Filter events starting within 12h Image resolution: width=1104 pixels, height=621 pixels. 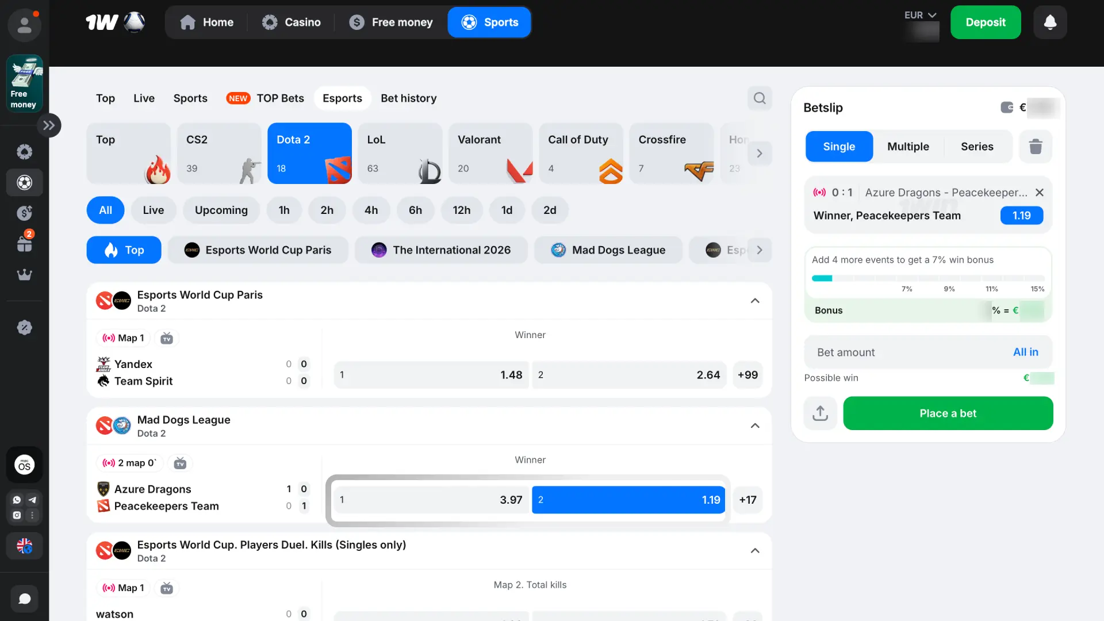point(462,210)
